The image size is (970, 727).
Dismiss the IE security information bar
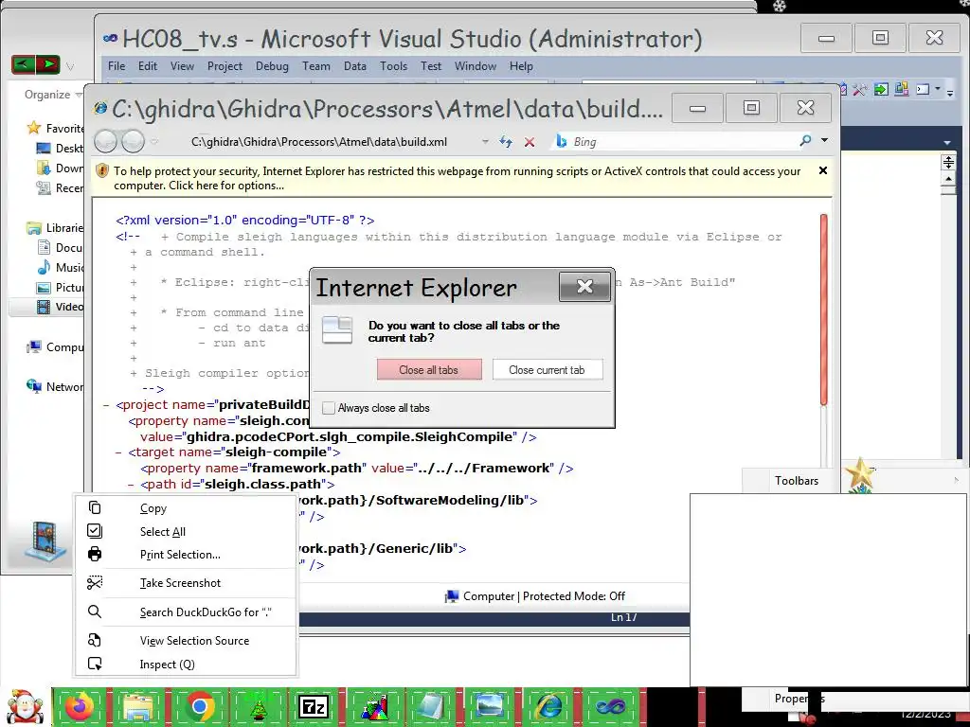coord(823,170)
